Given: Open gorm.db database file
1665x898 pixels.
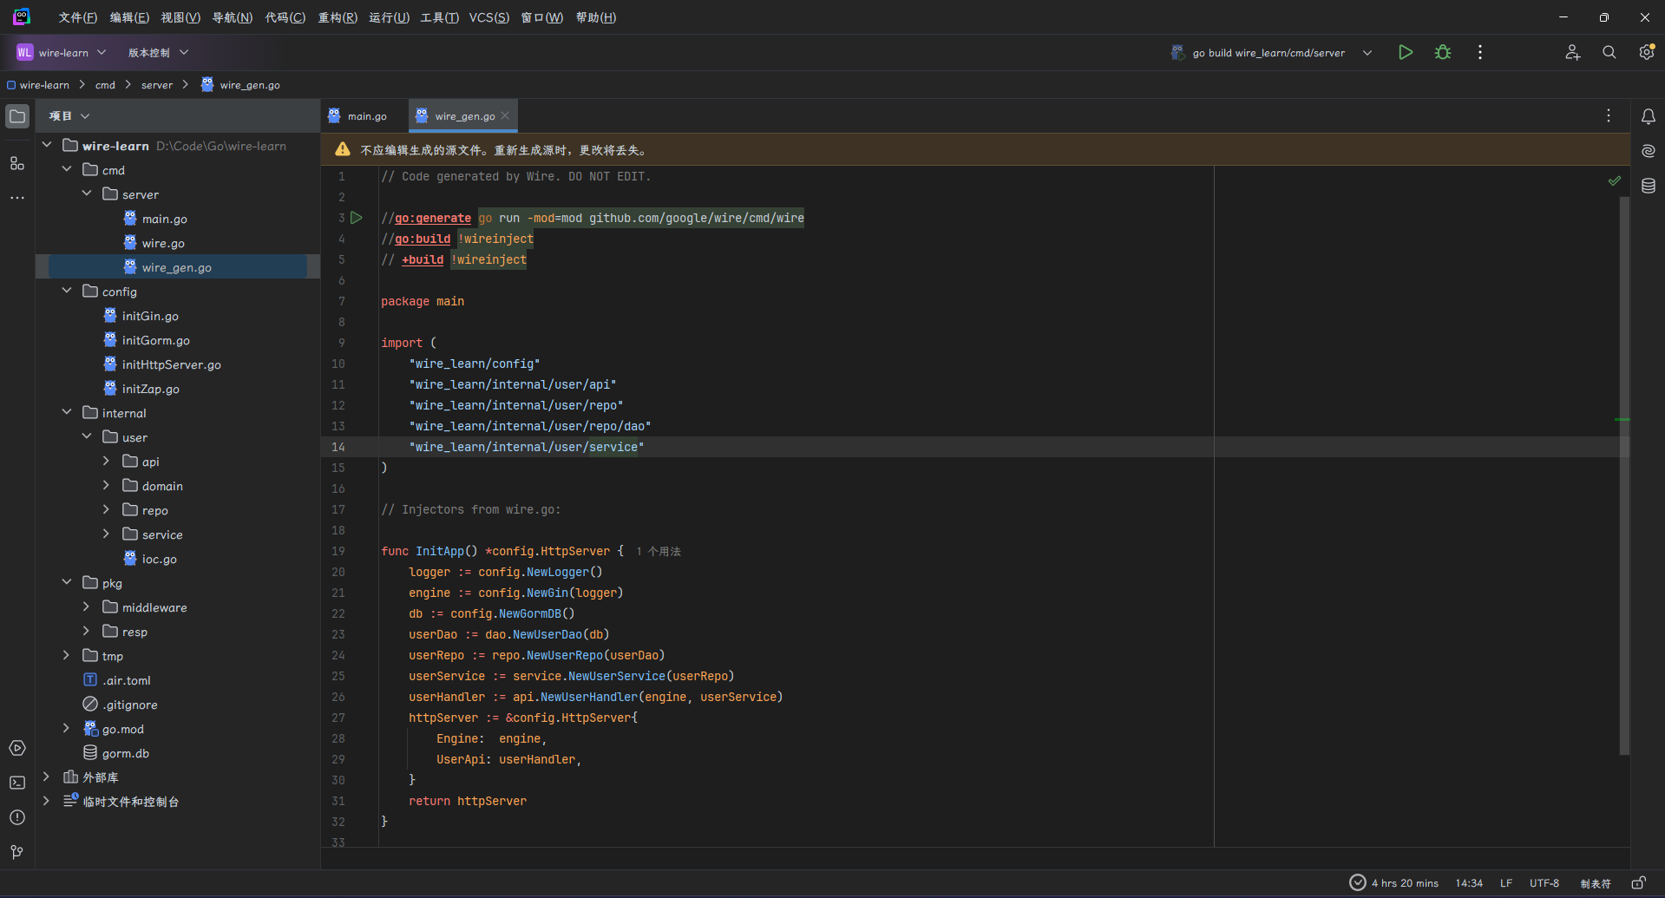Looking at the screenshot, I should tap(126, 753).
